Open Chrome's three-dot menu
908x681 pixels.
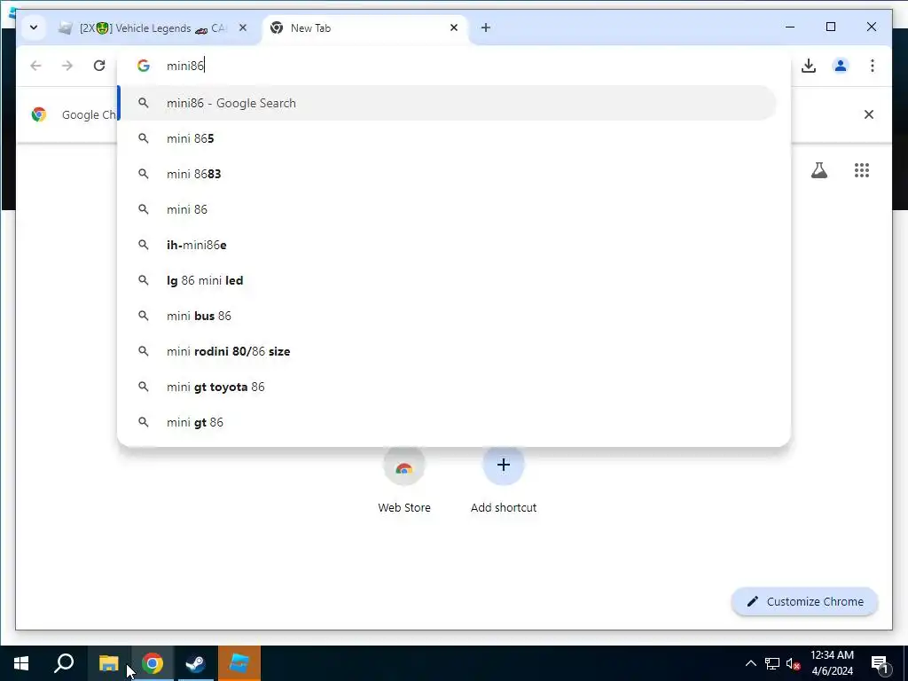point(873,66)
